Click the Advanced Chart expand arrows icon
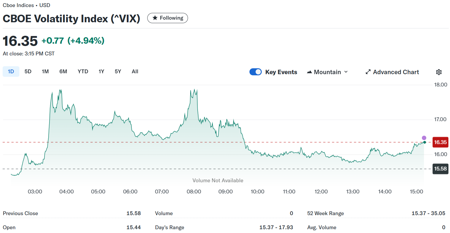Image resolution: width=450 pixels, height=233 pixels. pyautogui.click(x=368, y=72)
